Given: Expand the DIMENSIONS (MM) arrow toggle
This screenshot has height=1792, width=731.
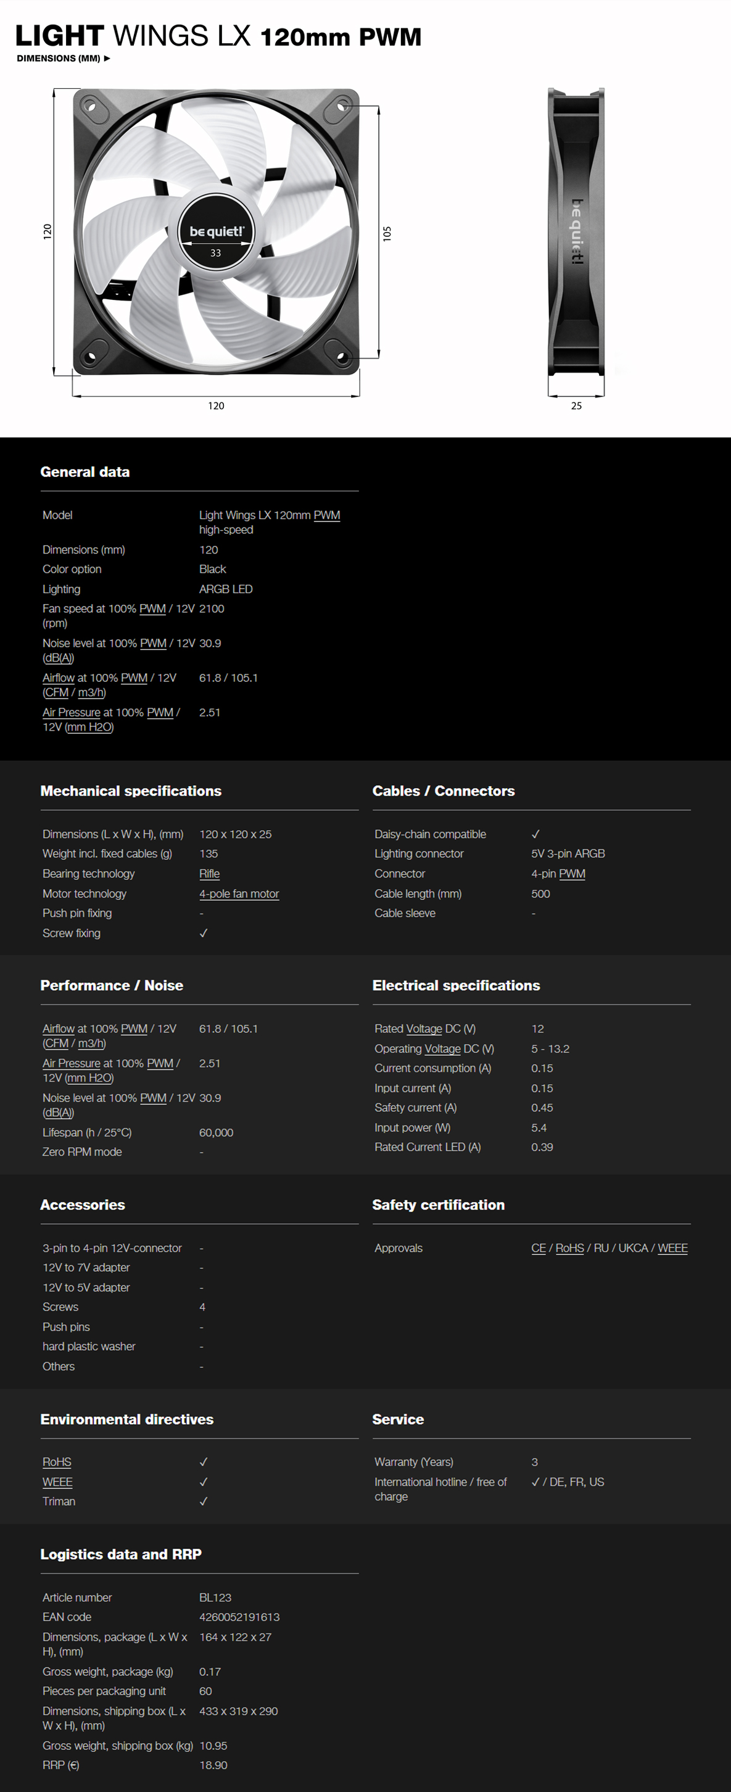Looking at the screenshot, I should pos(107,59).
